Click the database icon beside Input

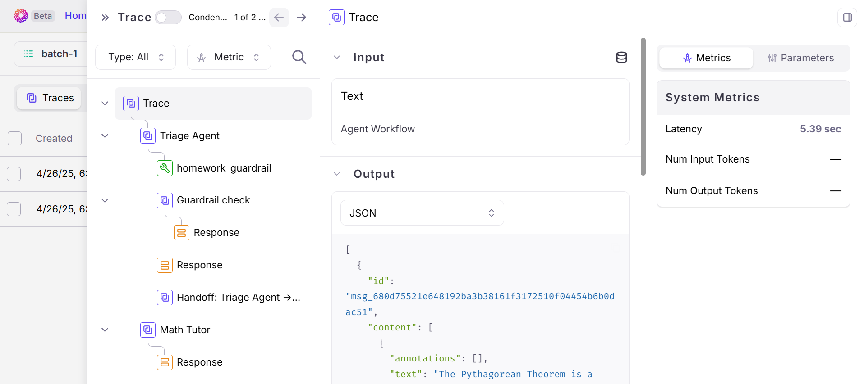point(621,58)
